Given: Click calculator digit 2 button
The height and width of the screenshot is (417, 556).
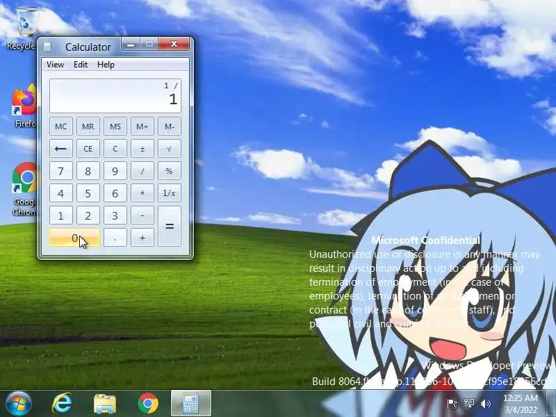Looking at the screenshot, I should [88, 215].
